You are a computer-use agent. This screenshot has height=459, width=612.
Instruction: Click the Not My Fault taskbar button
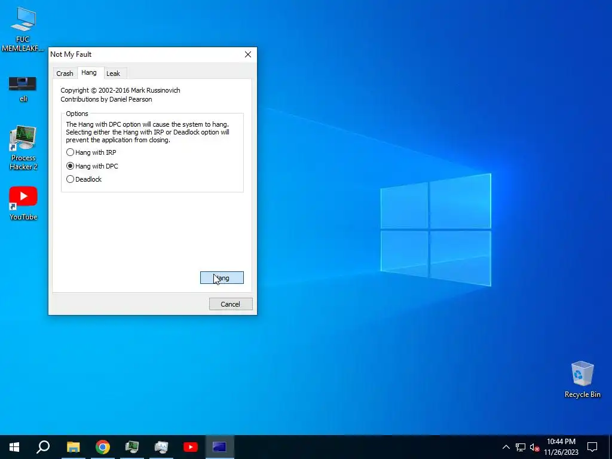coord(220,447)
